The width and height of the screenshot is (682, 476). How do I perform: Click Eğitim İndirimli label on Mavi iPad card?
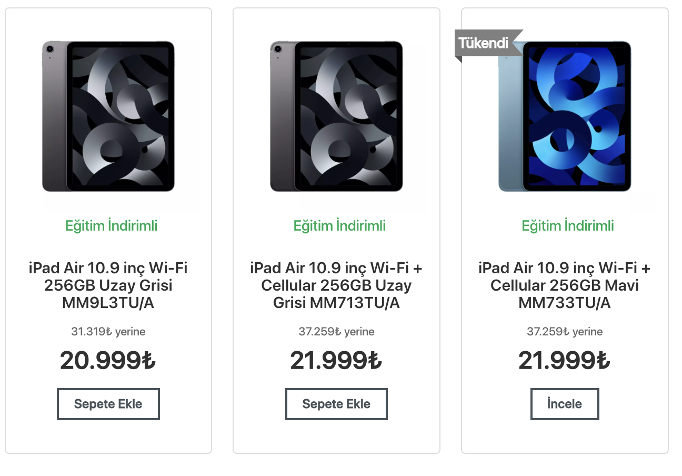coord(568,226)
